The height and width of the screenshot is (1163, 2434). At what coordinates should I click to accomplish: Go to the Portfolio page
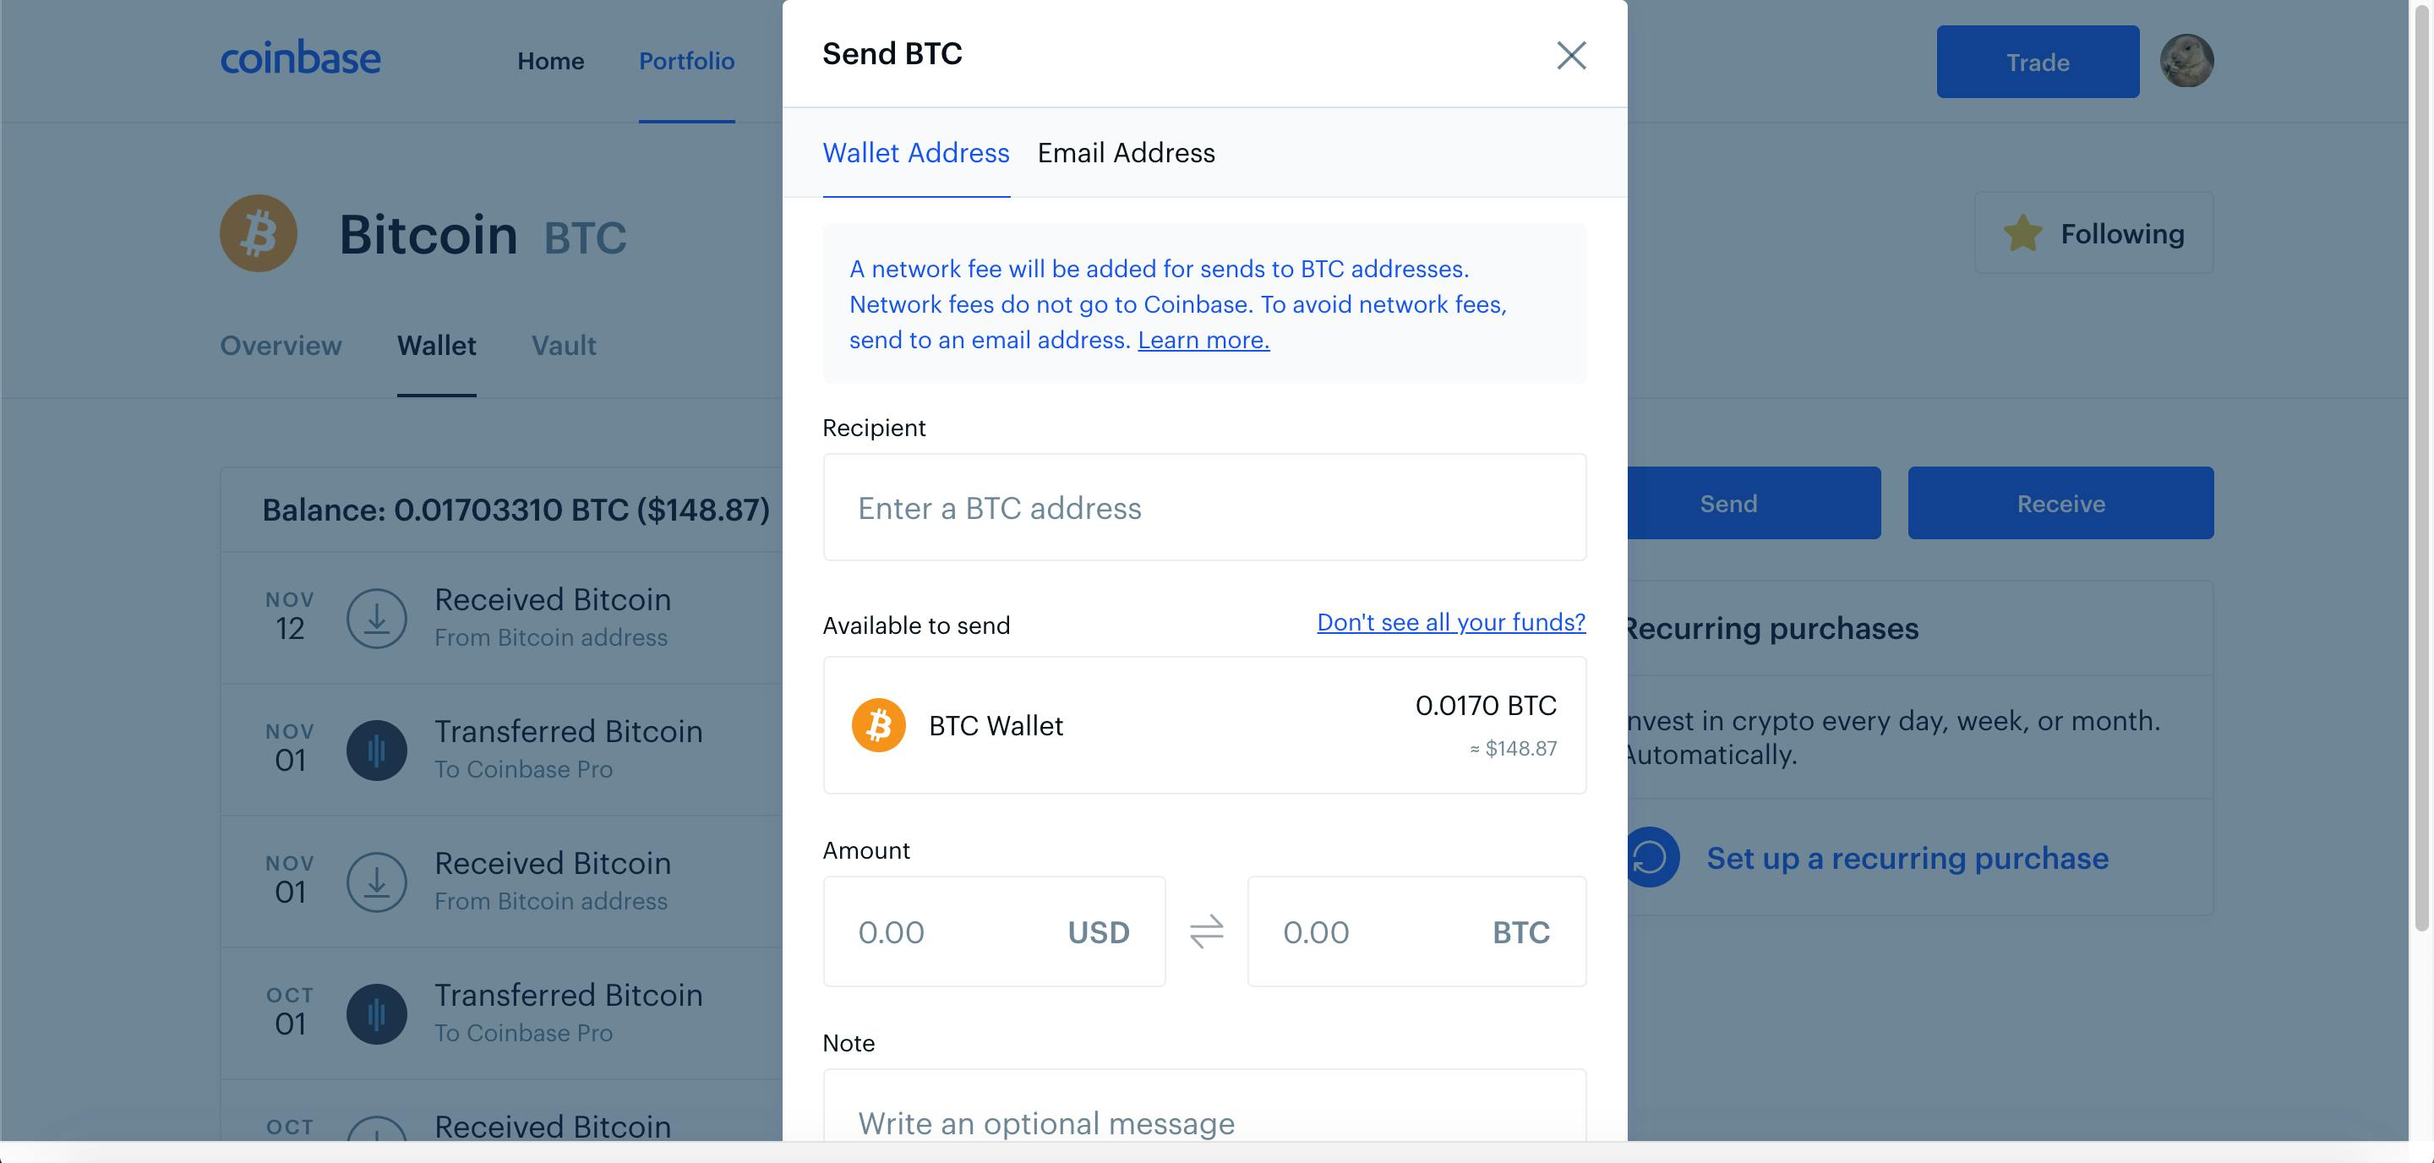pyautogui.click(x=687, y=61)
